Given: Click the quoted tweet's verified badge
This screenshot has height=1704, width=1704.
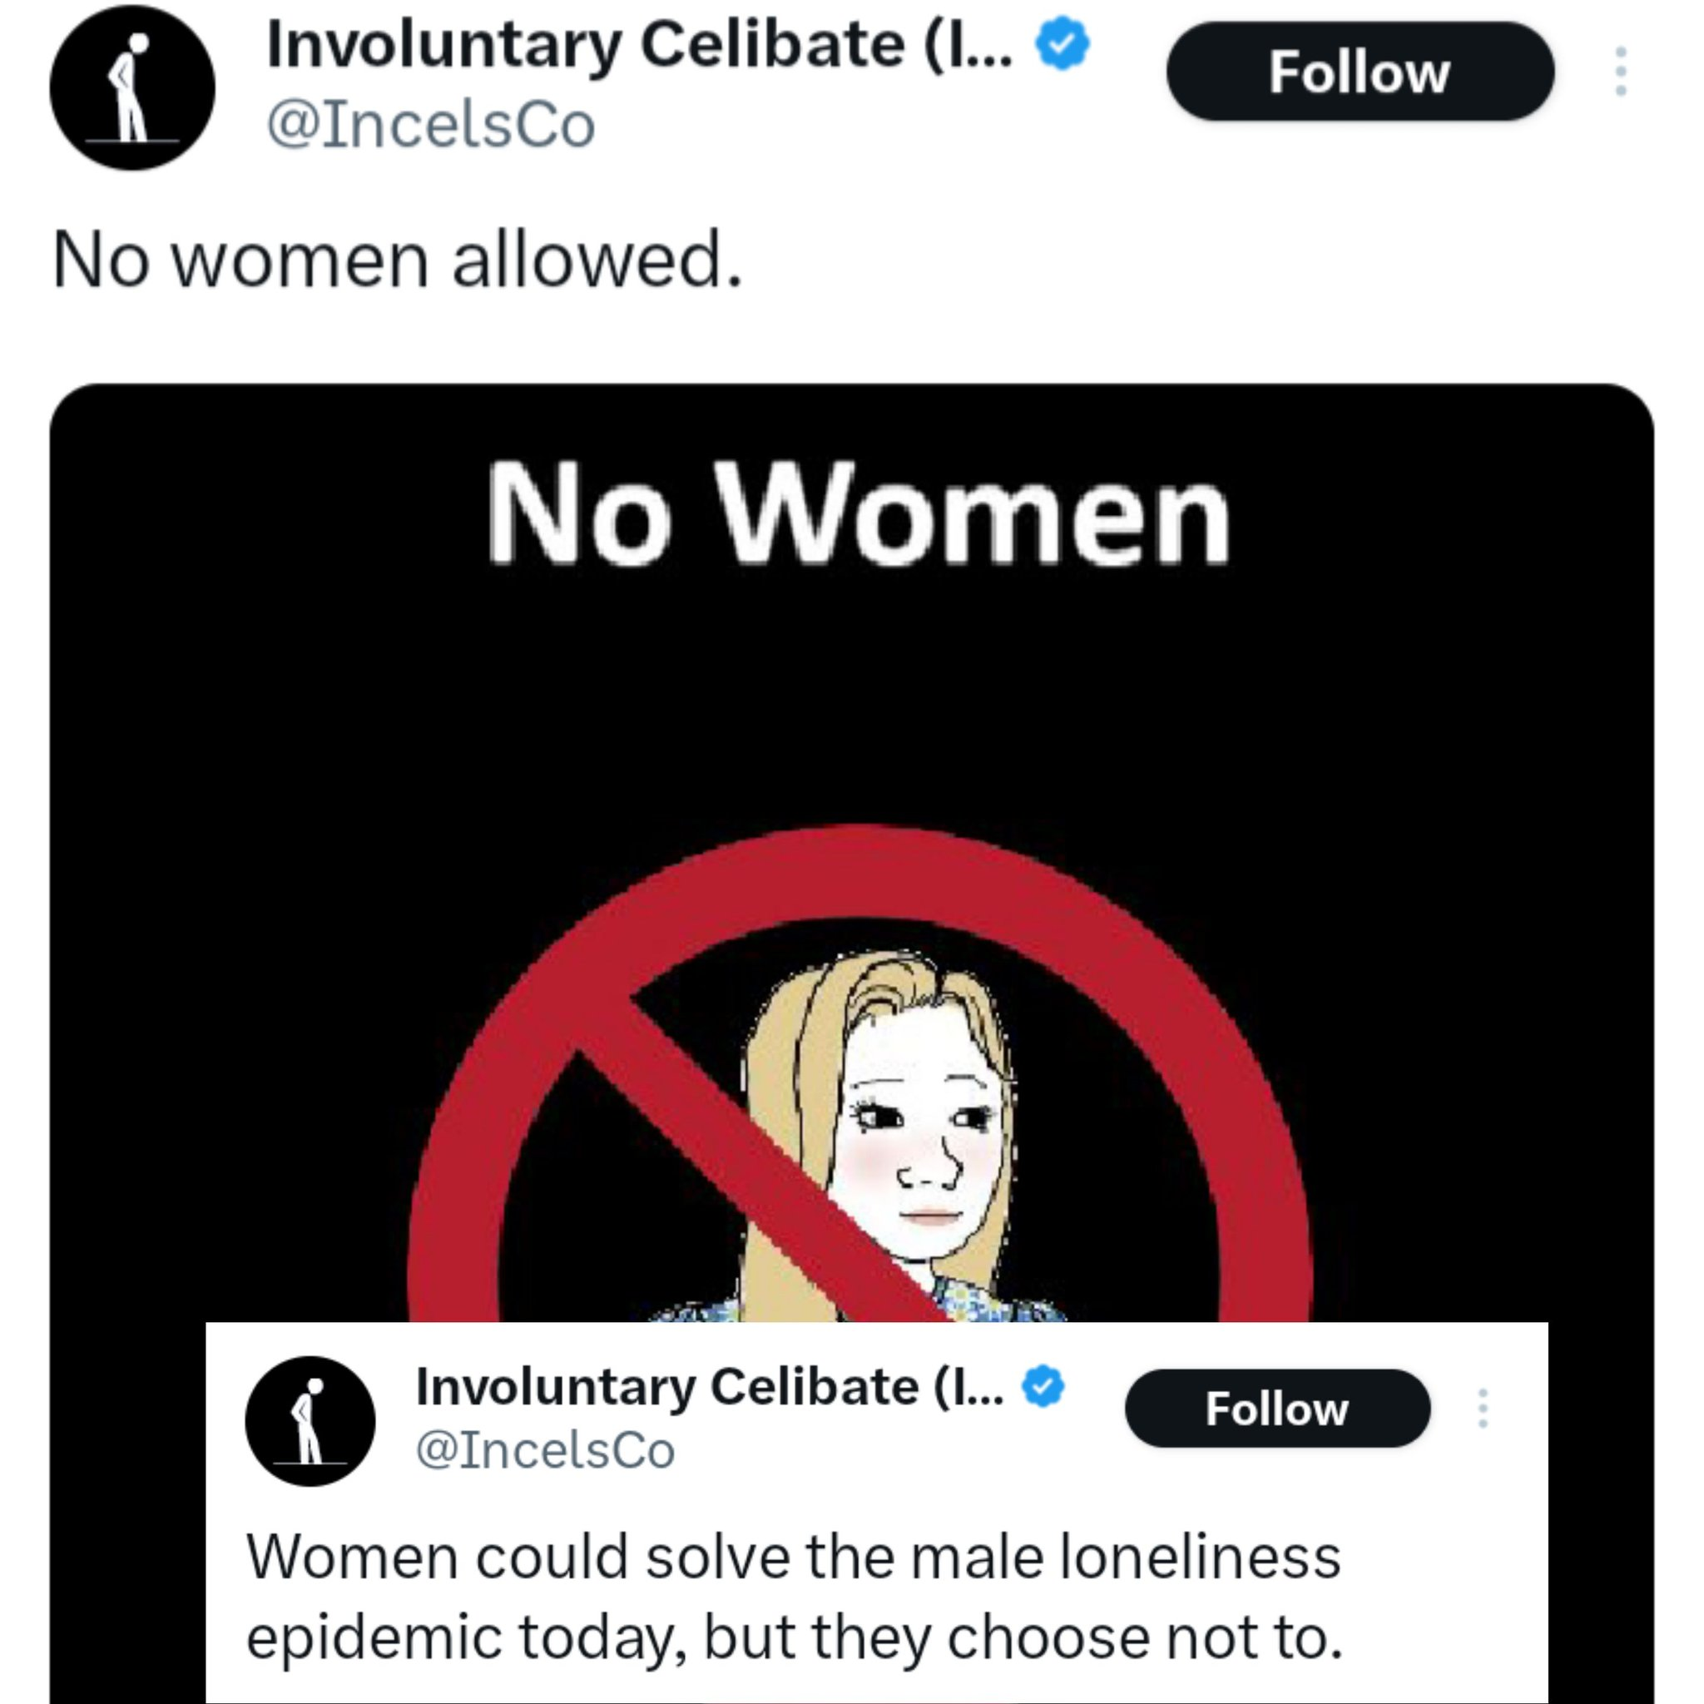Looking at the screenshot, I should click(1043, 1386).
